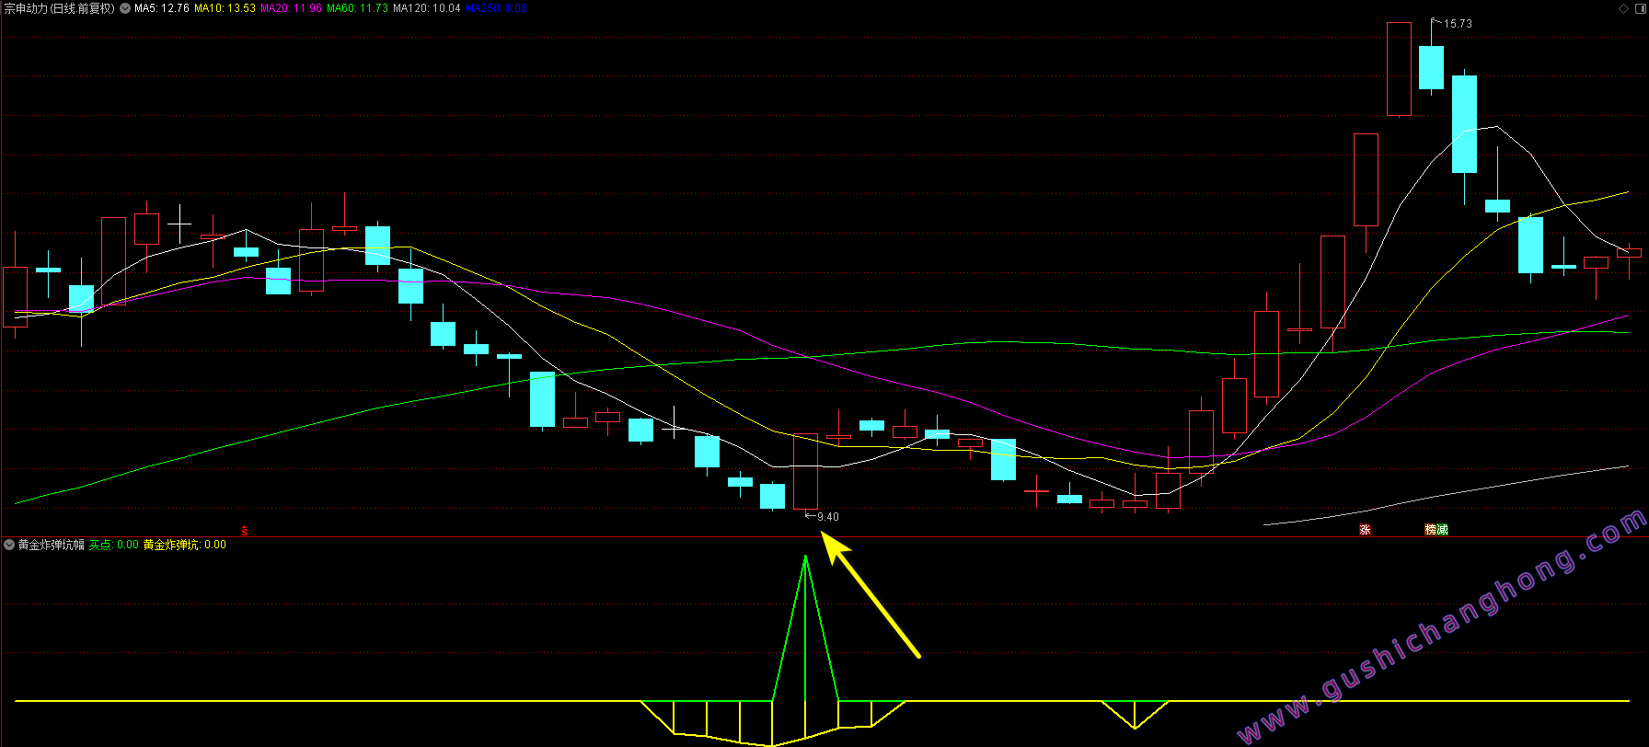The image size is (1649, 747).
Task: Click the yellow 黄金炸弹坑: 0.00 value
Action: point(184,545)
